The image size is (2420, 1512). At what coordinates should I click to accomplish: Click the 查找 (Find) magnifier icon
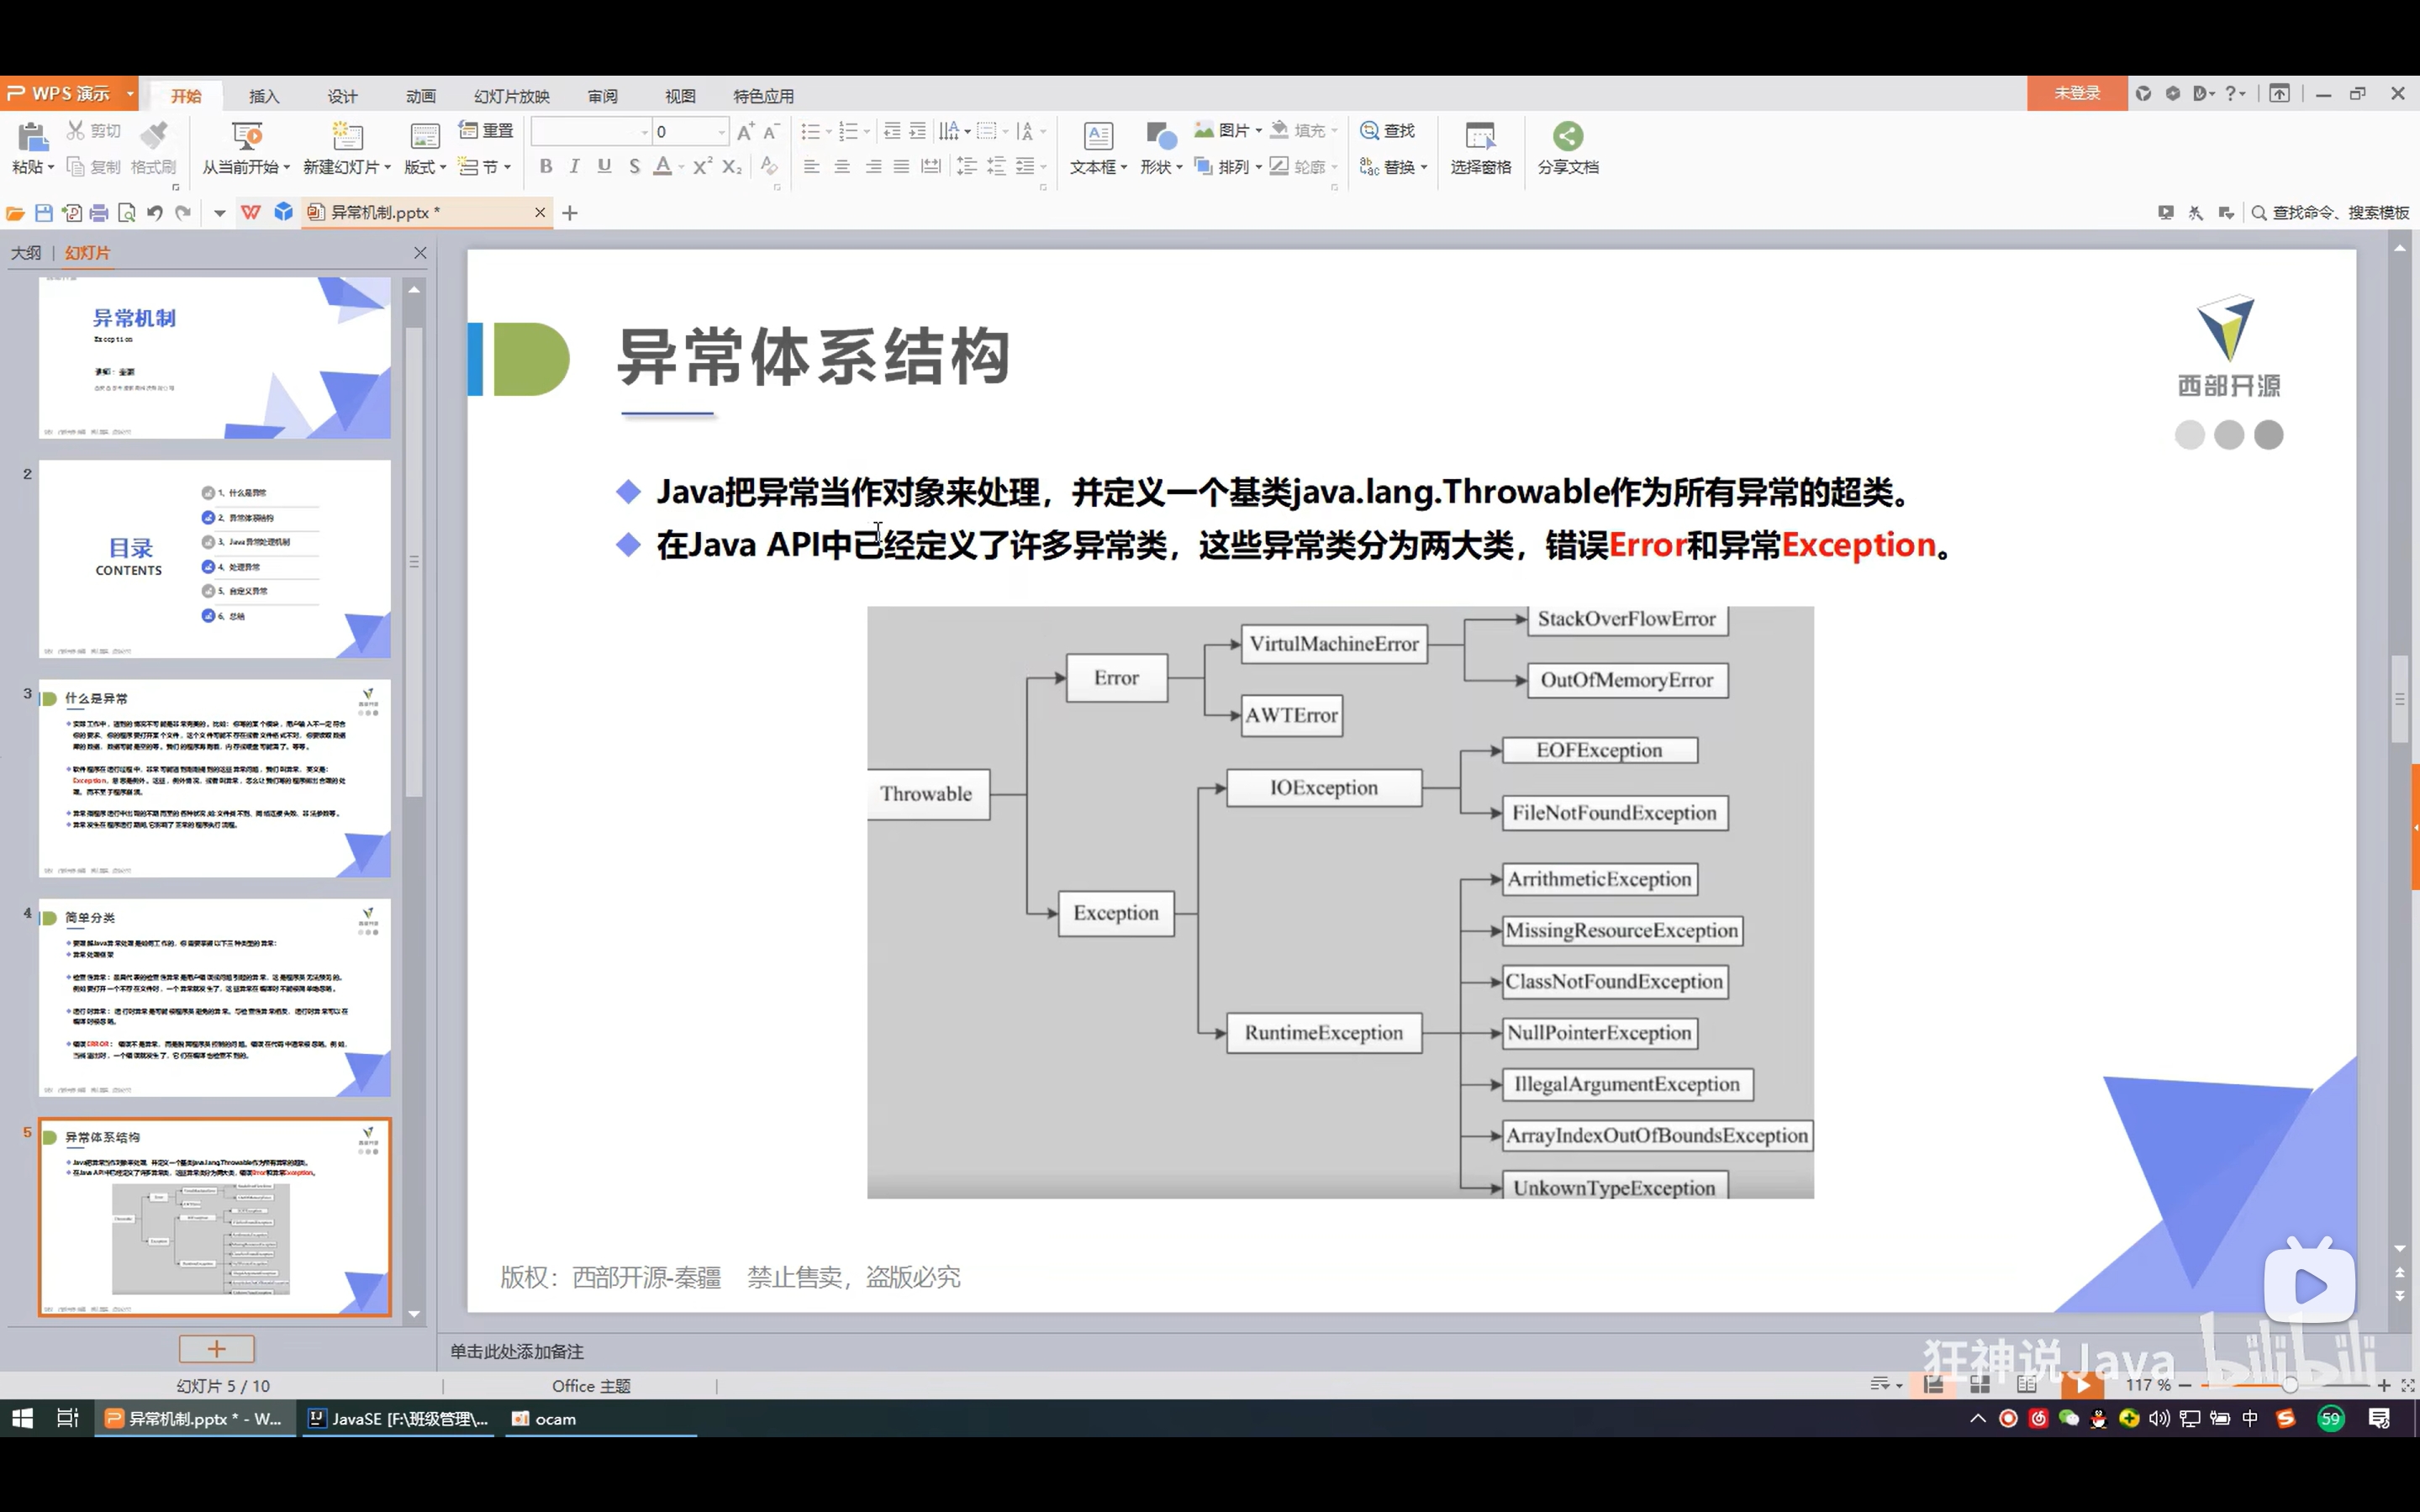point(1370,131)
